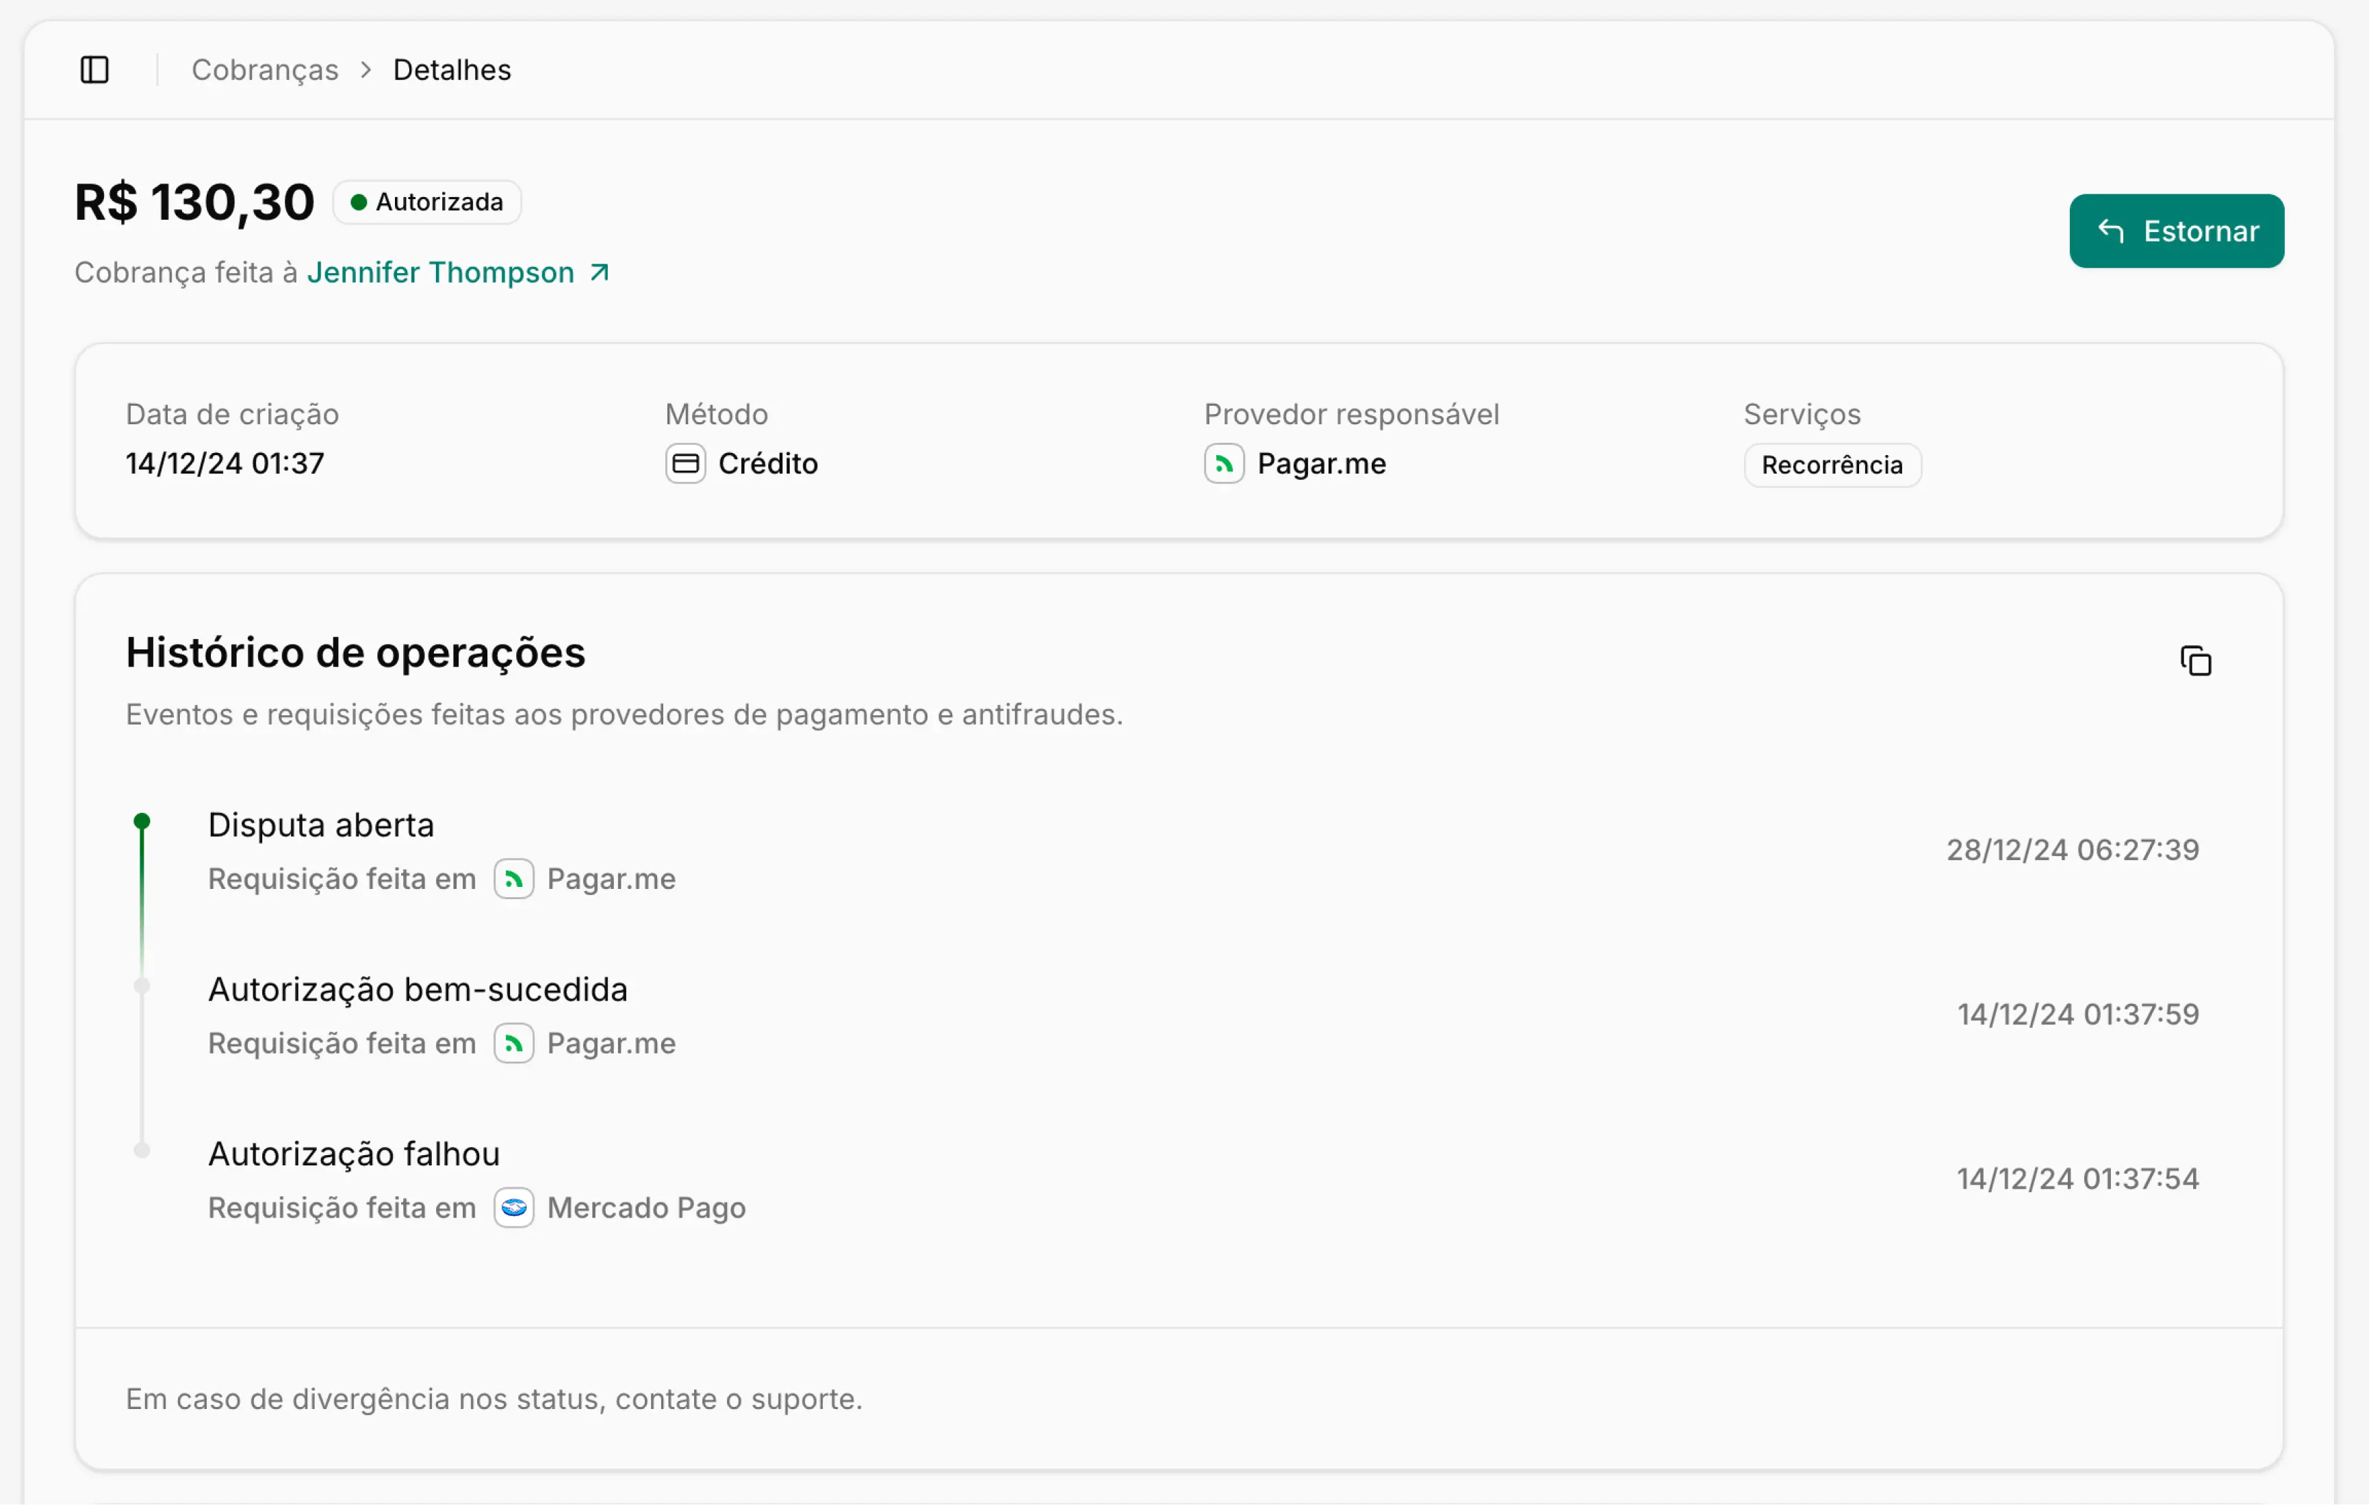Click the Pagar.me icon in Autorização bem-sucedida row
This screenshot has height=1511, width=2369.
pos(513,1044)
